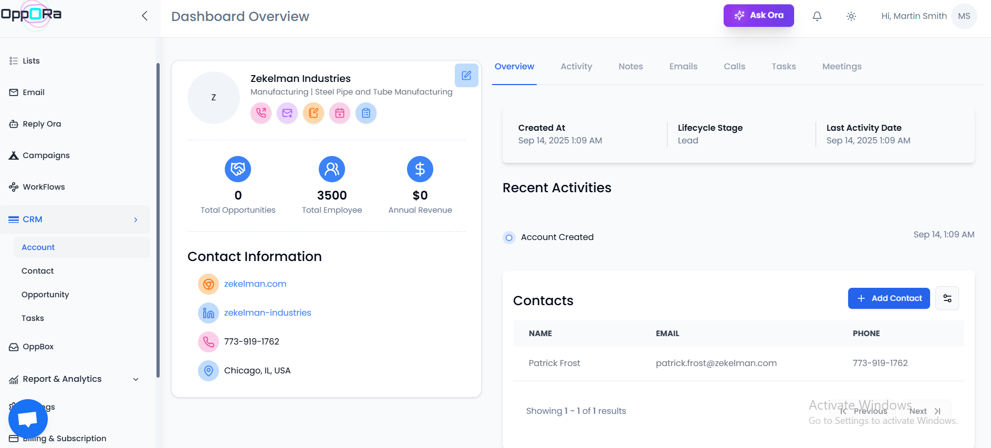The height and width of the screenshot is (448, 991).
Task: Click the MS user avatar
Action: tap(964, 16)
